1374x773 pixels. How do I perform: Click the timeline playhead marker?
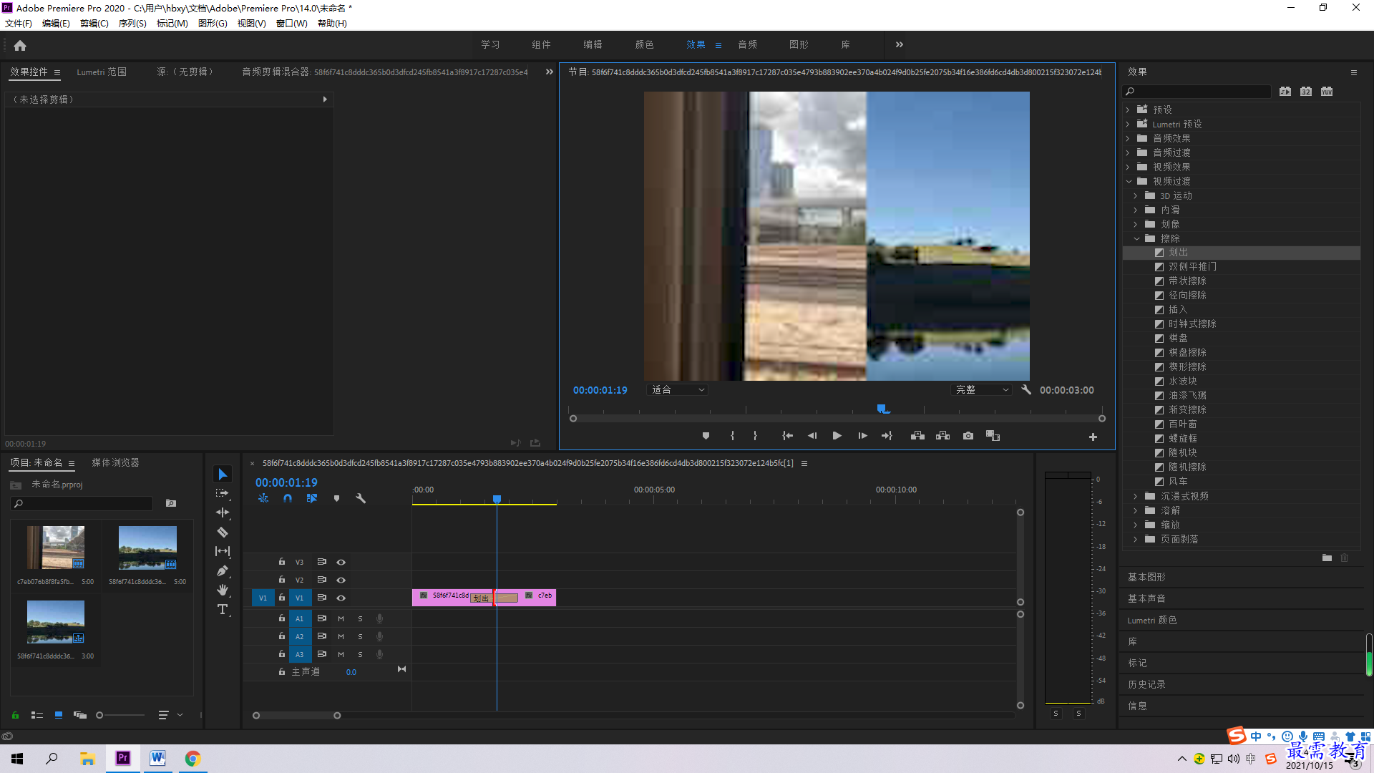pyautogui.click(x=497, y=499)
